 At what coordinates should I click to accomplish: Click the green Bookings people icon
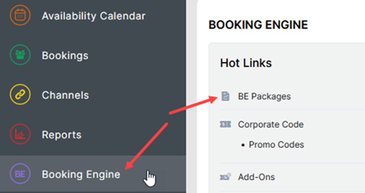click(20, 55)
